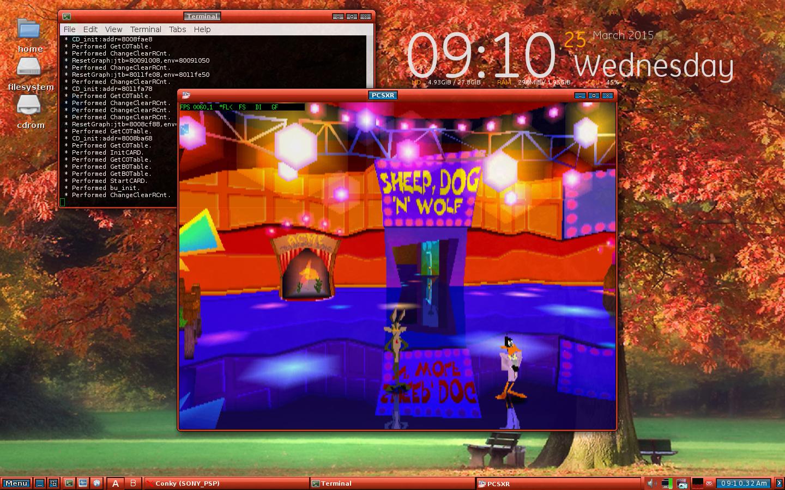Switch to workspace B

[x=133, y=483]
